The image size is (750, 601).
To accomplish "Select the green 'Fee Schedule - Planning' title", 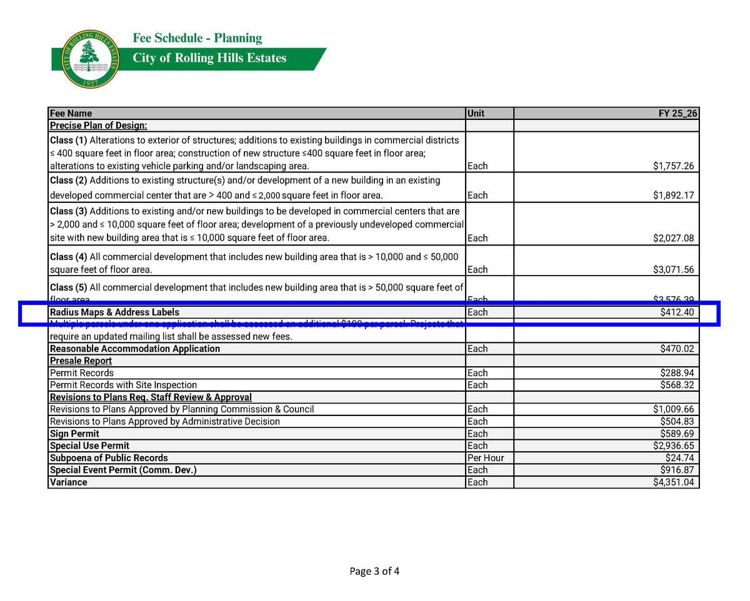I will point(196,38).
